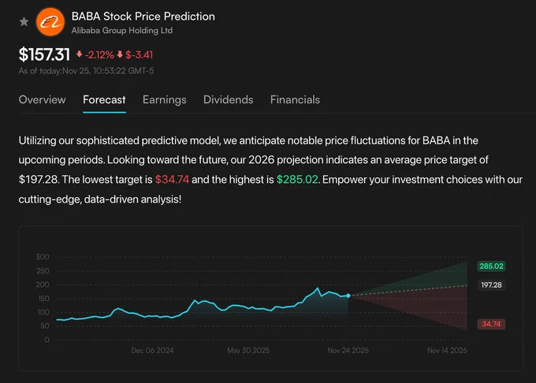Click the red down arrow beside $-3.41
The image size is (536, 383).
coord(120,54)
